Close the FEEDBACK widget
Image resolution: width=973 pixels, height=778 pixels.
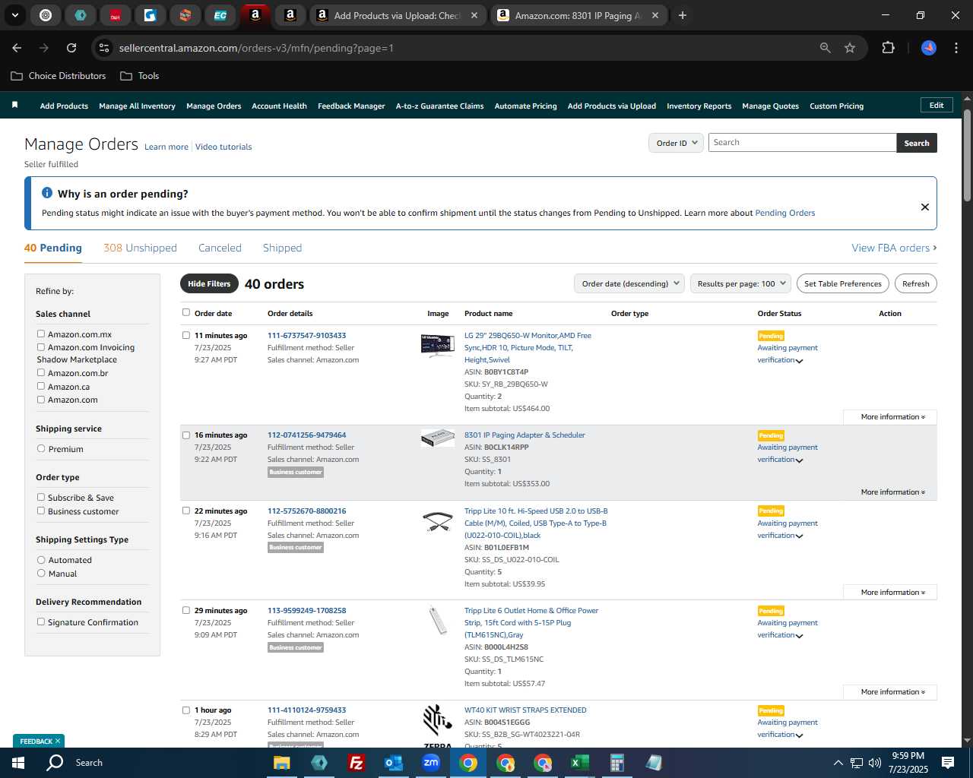click(57, 741)
